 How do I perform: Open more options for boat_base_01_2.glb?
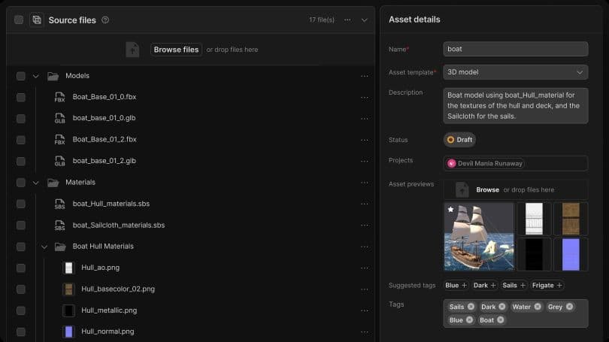(x=365, y=161)
